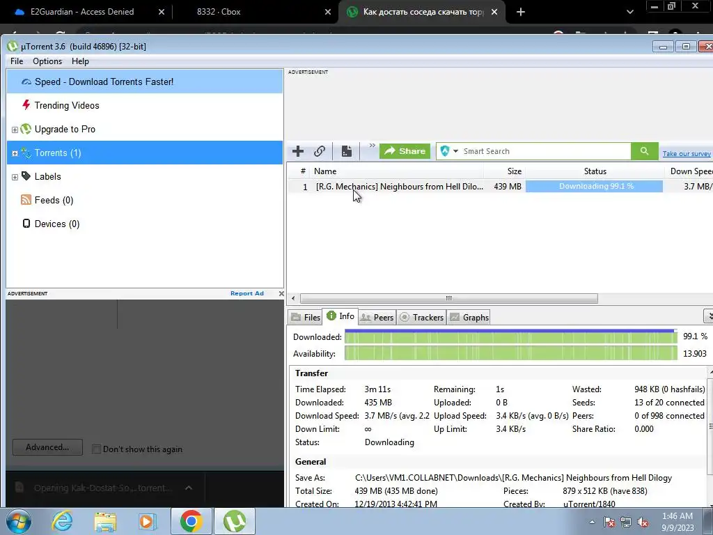
Task: Click the Feeds RSS icon
Action: click(x=26, y=200)
